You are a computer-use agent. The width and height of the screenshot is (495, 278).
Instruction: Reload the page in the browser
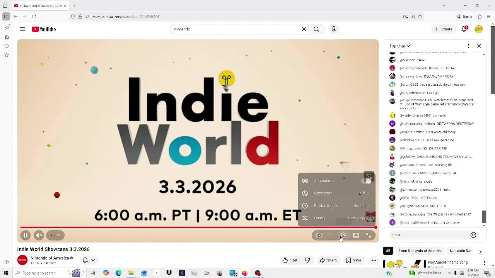(34, 17)
